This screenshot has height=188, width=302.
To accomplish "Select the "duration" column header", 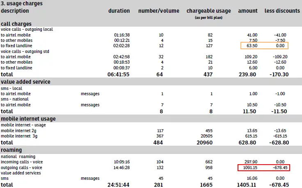I will 119,11.
